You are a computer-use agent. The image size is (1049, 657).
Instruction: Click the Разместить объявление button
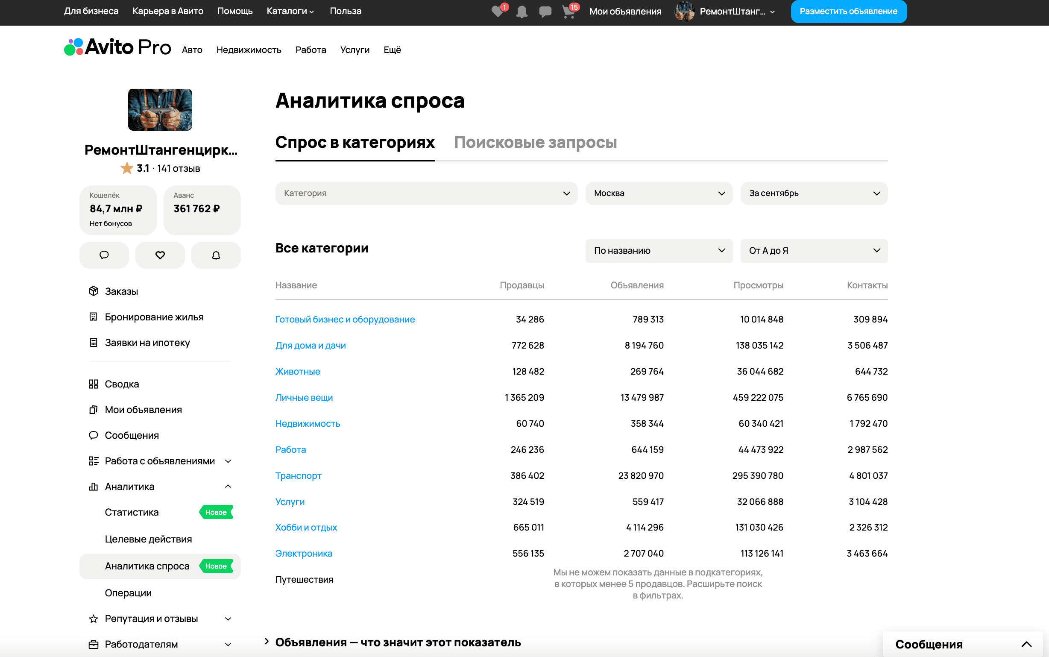[x=848, y=11]
